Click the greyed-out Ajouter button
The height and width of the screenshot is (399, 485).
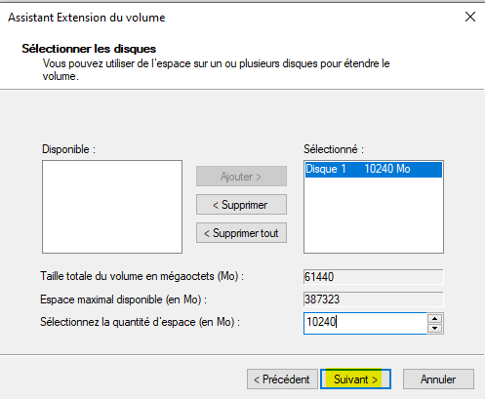(241, 177)
